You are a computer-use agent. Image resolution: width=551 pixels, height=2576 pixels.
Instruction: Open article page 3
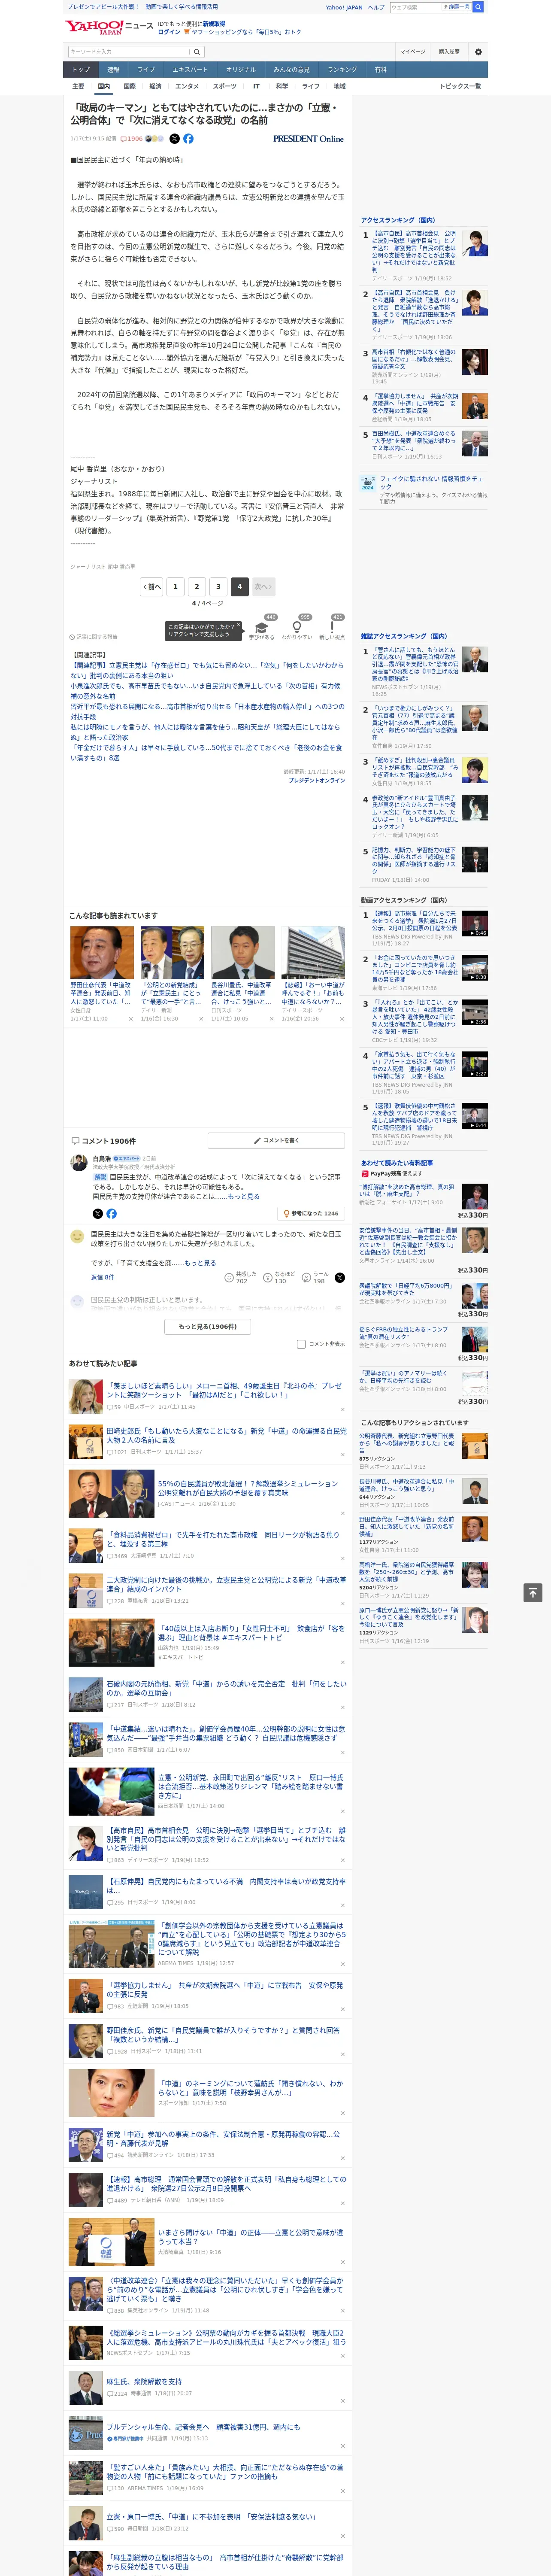click(x=218, y=587)
